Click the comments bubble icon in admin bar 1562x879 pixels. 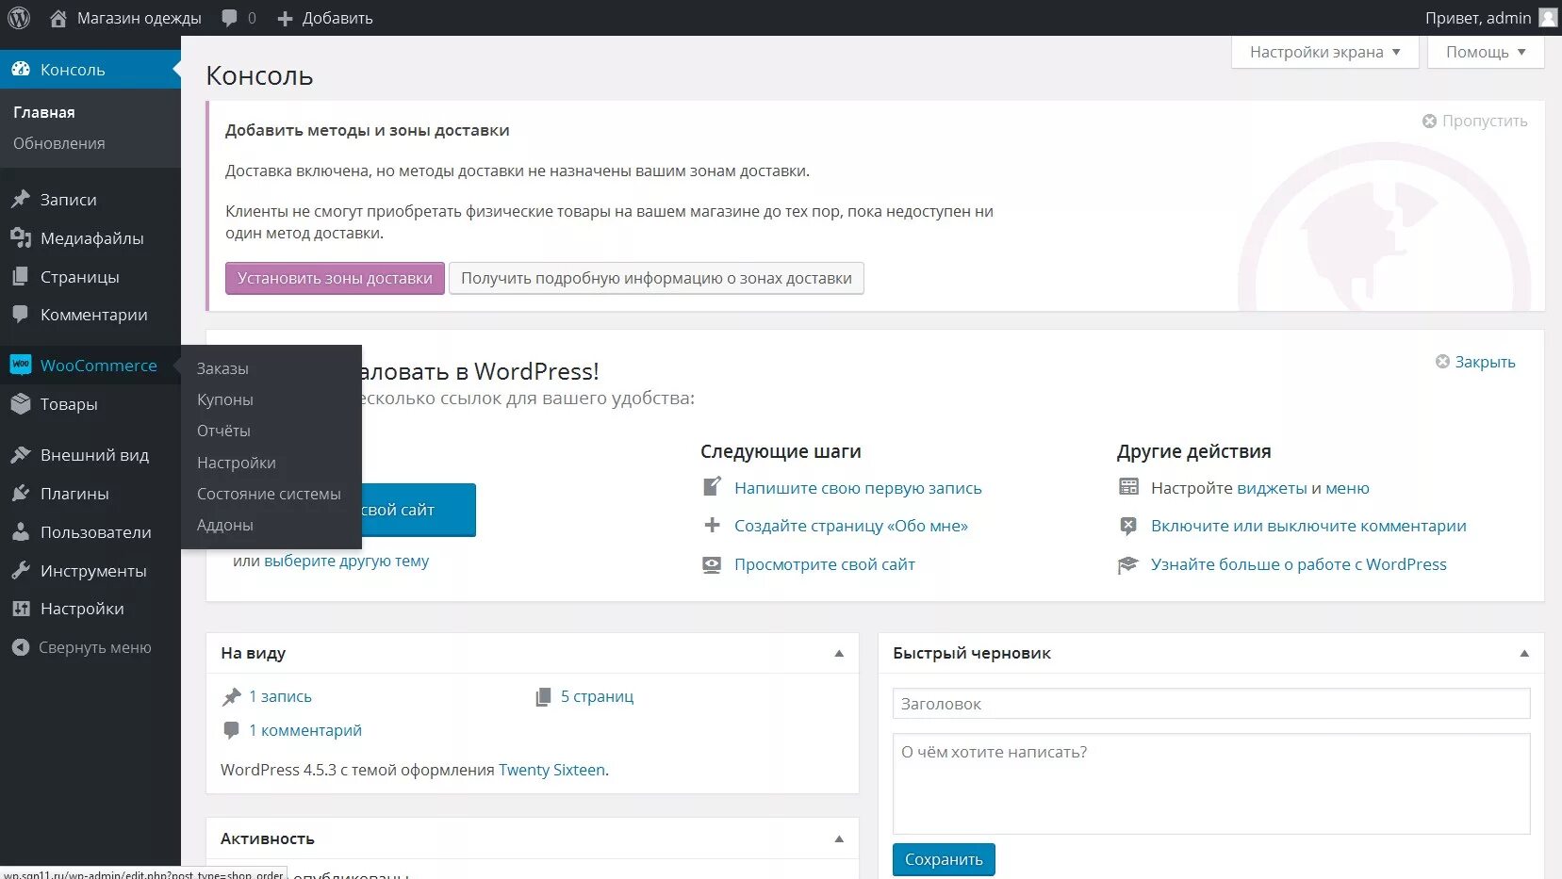[x=229, y=18]
